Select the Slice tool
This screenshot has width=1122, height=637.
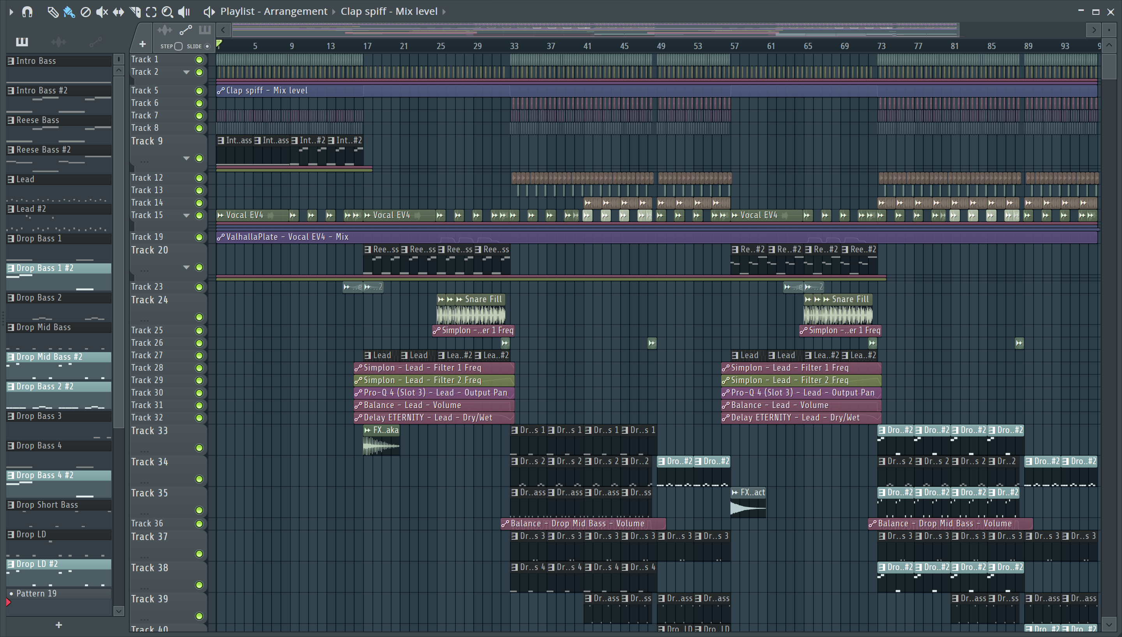[135, 12]
